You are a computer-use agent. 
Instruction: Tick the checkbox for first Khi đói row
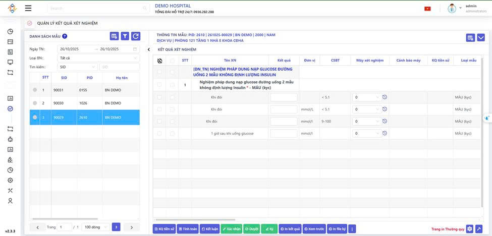click(160, 97)
